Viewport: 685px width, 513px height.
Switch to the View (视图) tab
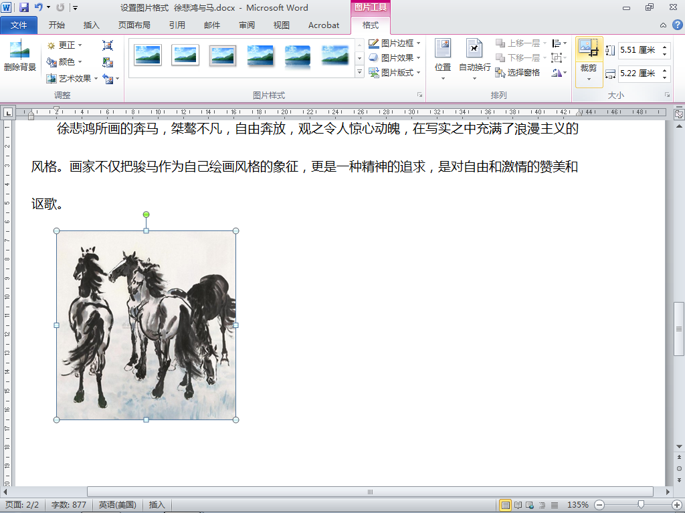[x=282, y=25]
